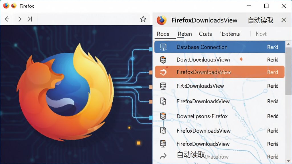Select the orange highlighted FirefoxDownloadsView entry
Screen dimensions: 292x164
click(x=220, y=72)
